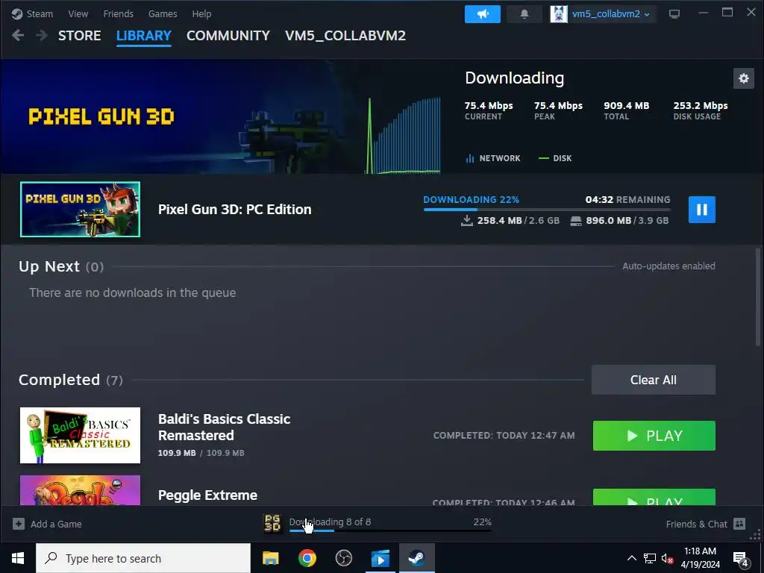
Task: Open the VM5_COLLABVM2 profile tab
Action: tap(345, 36)
